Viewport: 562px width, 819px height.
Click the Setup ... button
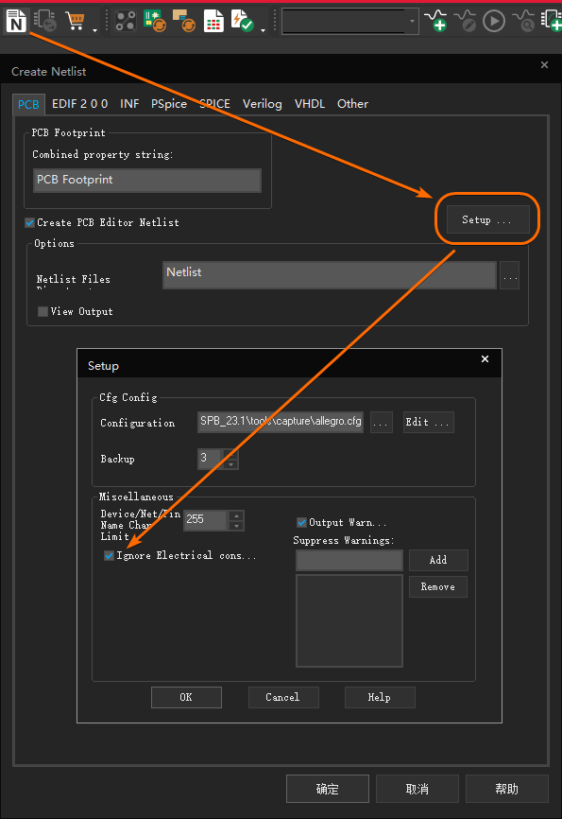(488, 220)
